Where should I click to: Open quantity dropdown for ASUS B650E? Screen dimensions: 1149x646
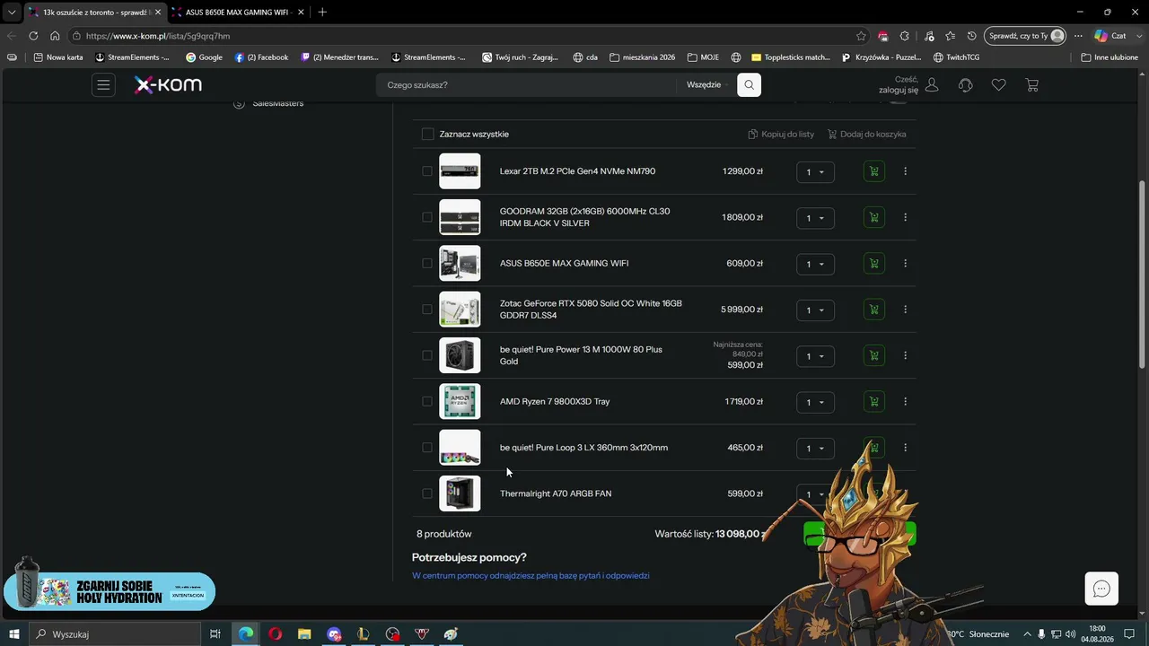(x=815, y=264)
